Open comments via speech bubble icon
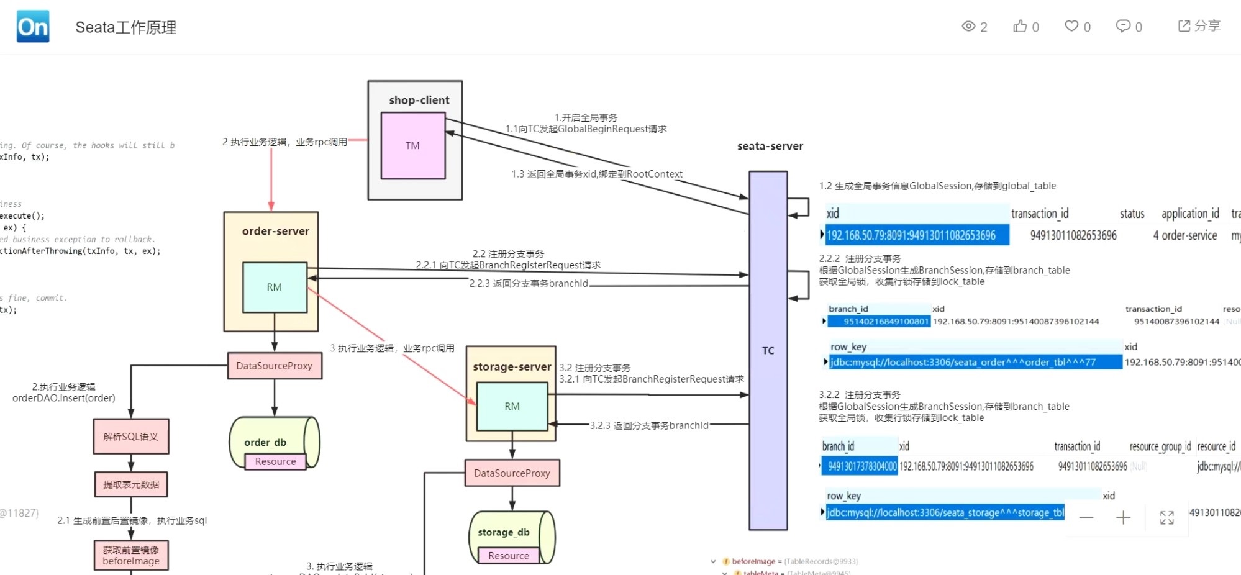This screenshot has width=1241, height=575. [1123, 26]
